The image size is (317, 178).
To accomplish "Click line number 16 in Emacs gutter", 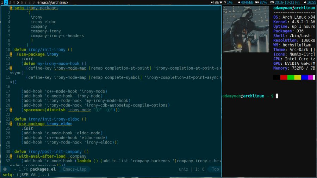I will (8, 87).
